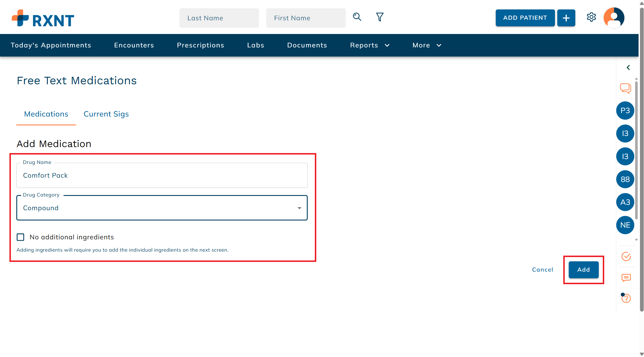The image size is (644, 357).
Task: Click Cancel to discard the medication
Action: [x=542, y=269]
